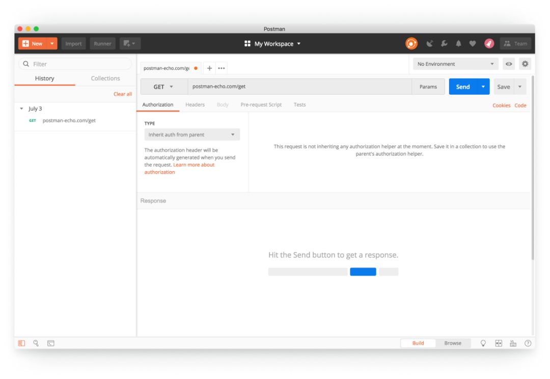Open the tab options ellipsis menu

tap(222, 68)
